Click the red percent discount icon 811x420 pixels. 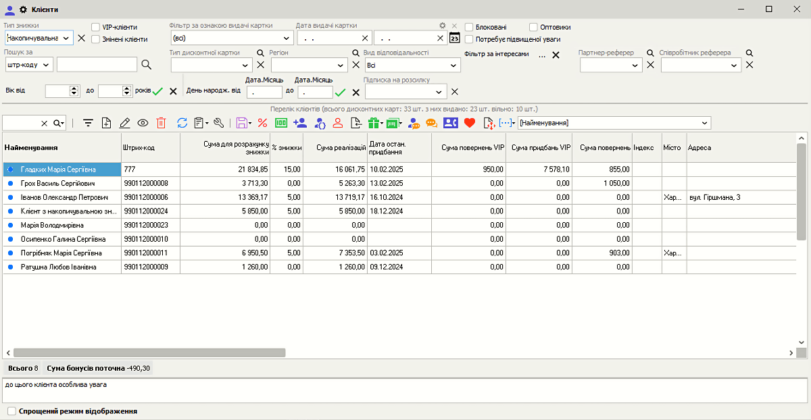point(262,123)
